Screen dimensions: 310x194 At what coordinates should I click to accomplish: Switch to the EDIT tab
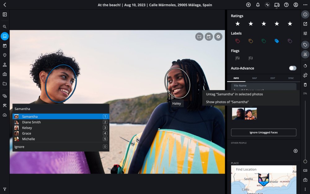(272, 78)
